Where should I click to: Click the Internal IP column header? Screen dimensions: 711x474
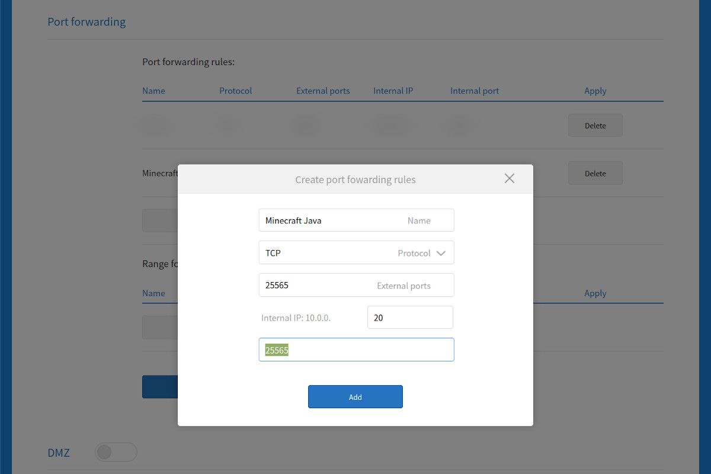393,91
